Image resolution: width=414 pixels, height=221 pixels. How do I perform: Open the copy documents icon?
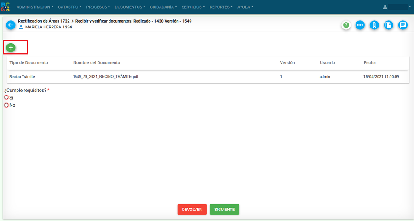(x=389, y=25)
